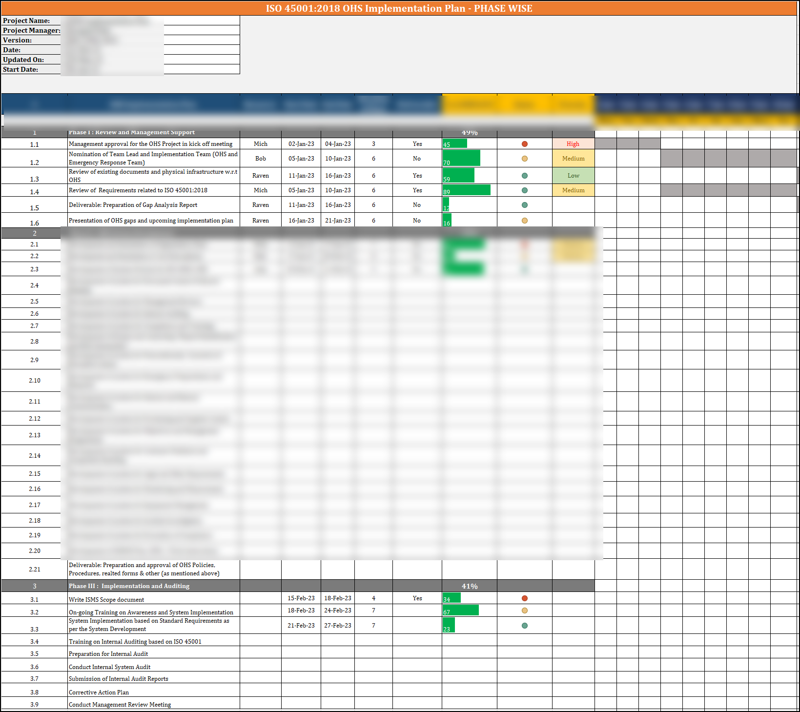Toggle the Yes milestone cell on row 1.1
This screenshot has width=800, height=712.
tap(417, 144)
